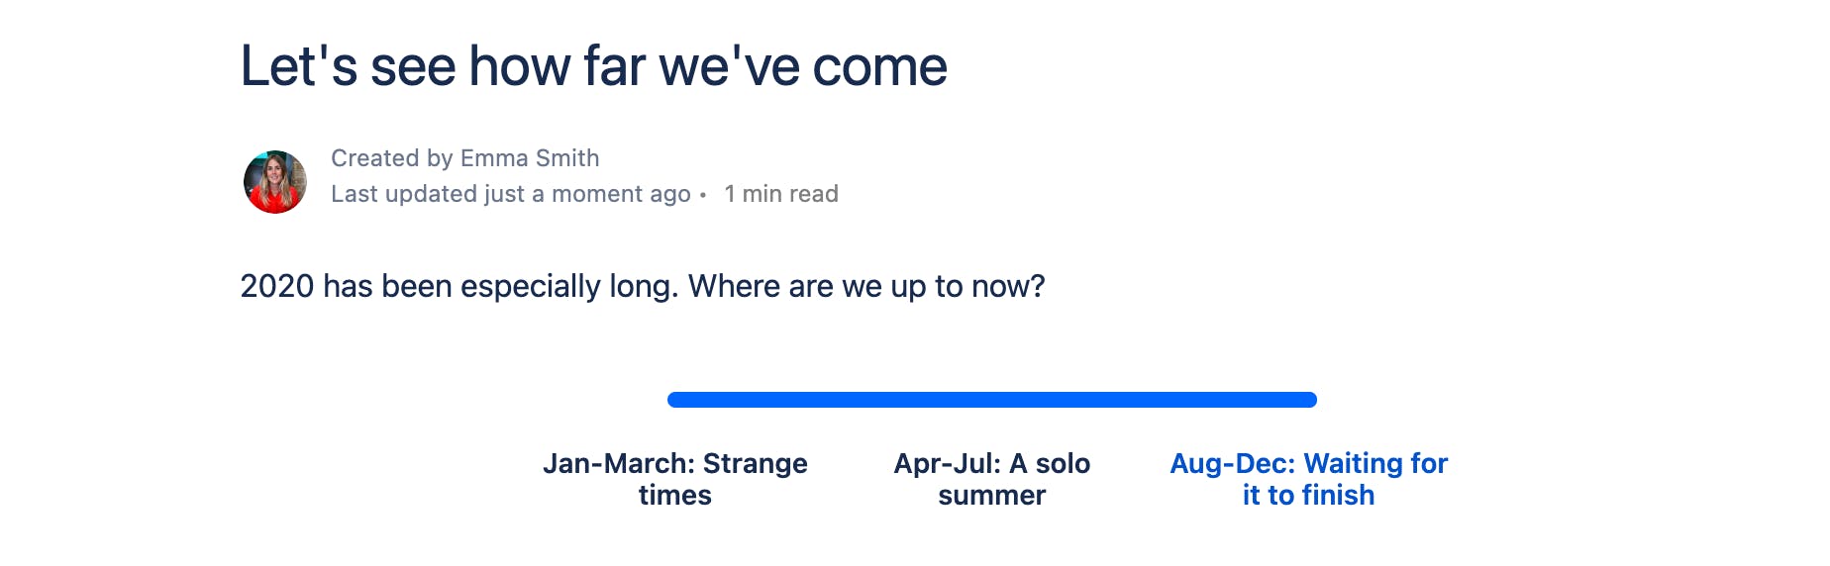Click the 'Last updated just a moment ago' timestamp
The image size is (1830, 566).
click(510, 194)
